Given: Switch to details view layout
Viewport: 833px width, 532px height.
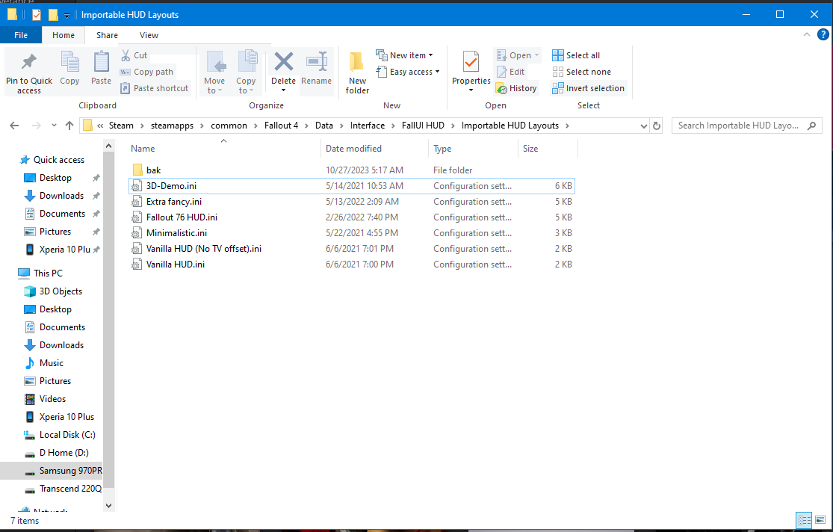Looking at the screenshot, I should point(804,520).
